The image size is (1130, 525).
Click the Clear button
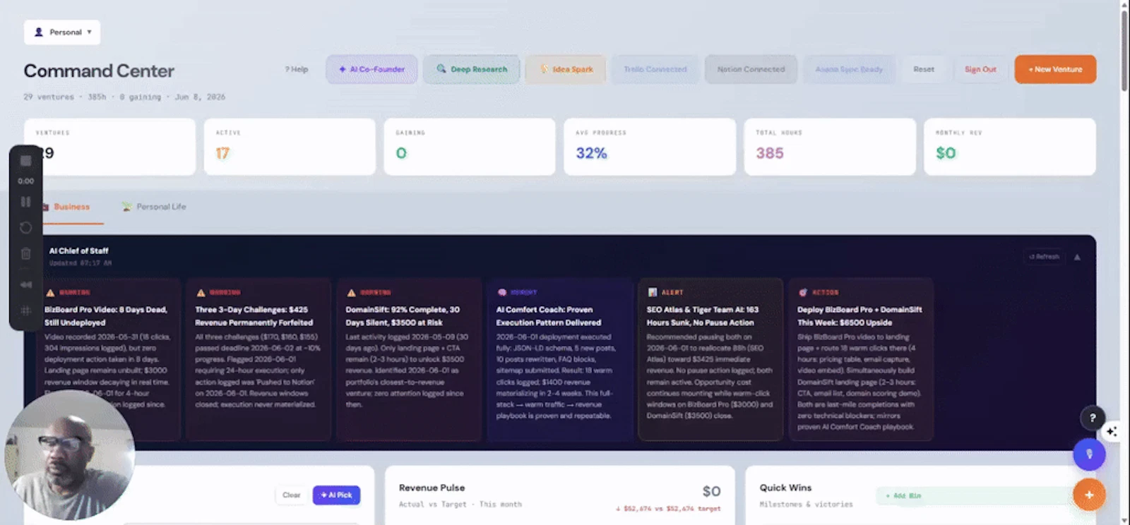292,495
